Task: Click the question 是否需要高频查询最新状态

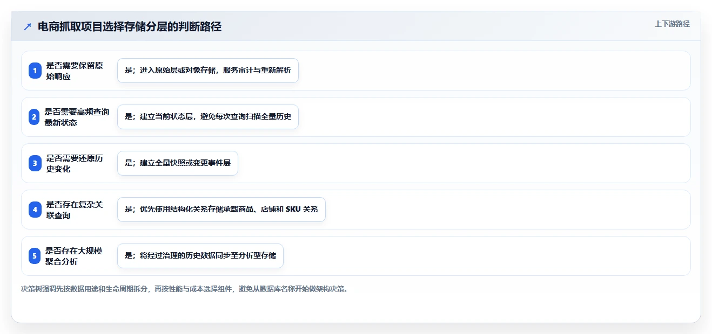Action: pos(77,117)
